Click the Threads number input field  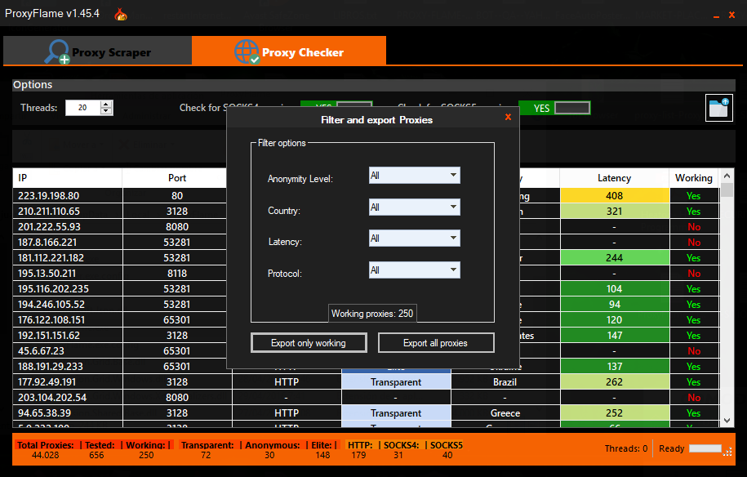click(x=82, y=108)
